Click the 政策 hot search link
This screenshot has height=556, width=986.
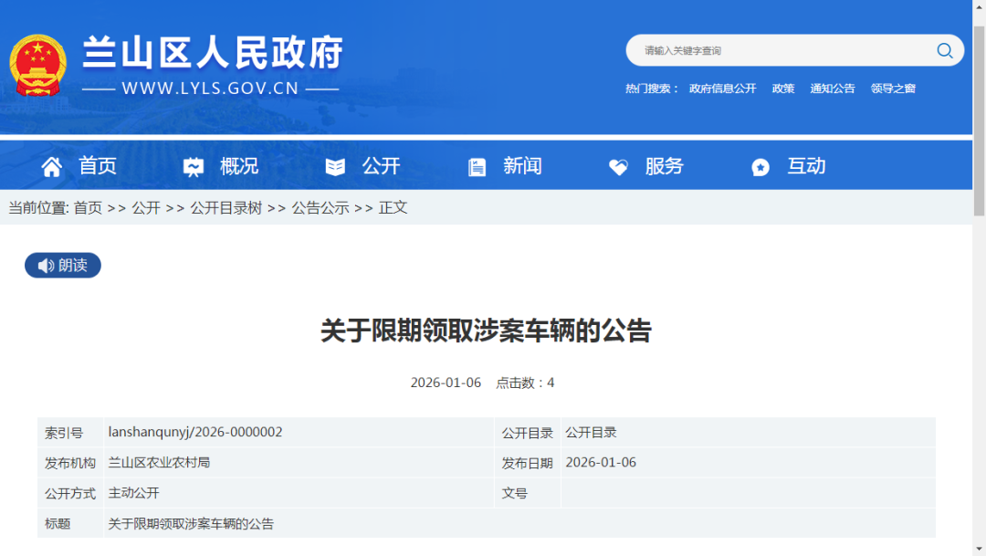(x=783, y=89)
